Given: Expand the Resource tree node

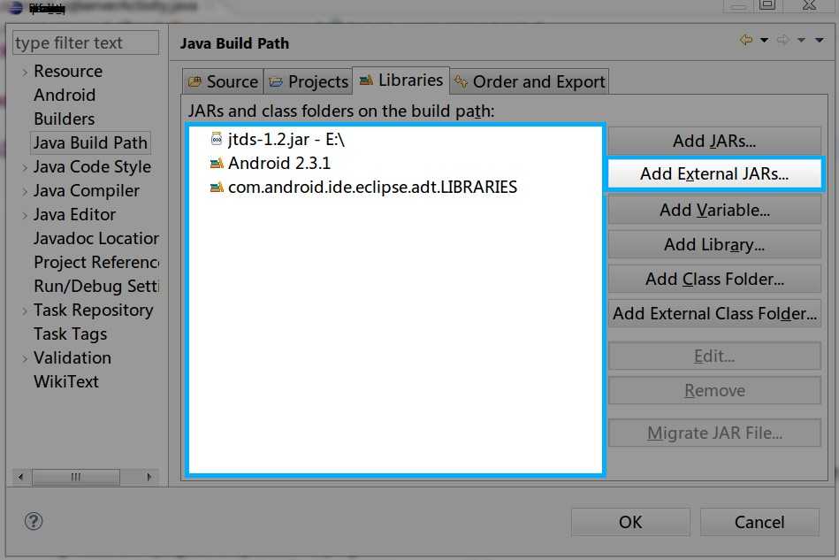Looking at the screenshot, I should pos(25,72).
